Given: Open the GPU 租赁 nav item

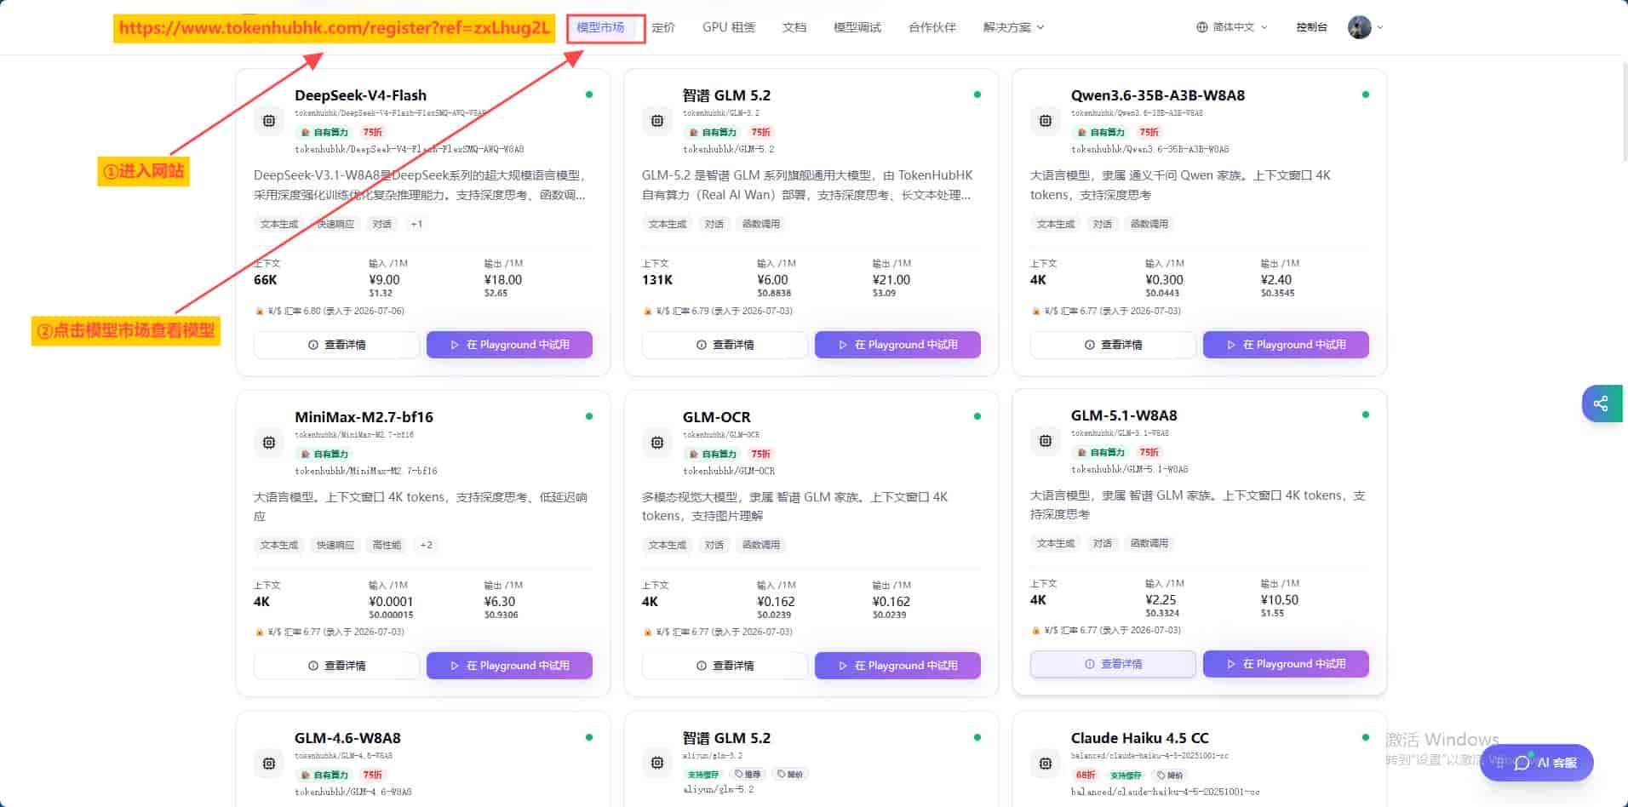Looking at the screenshot, I should pyautogui.click(x=729, y=27).
